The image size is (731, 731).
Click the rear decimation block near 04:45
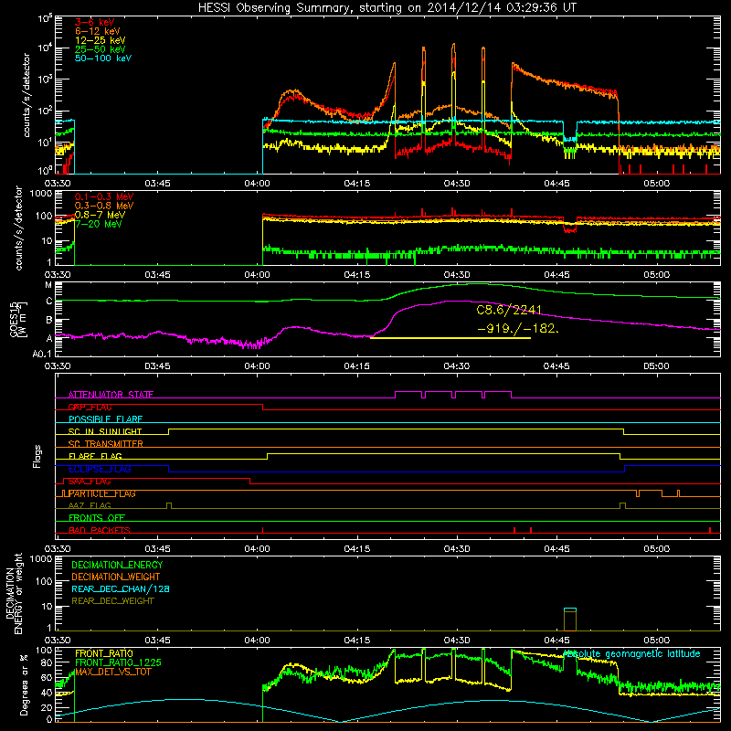point(570,620)
